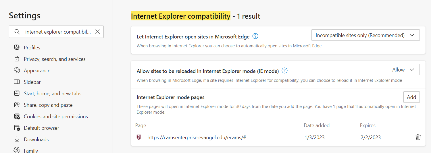Click the Downloads arrow icon
Screen dimensions: 431x153
17,139
